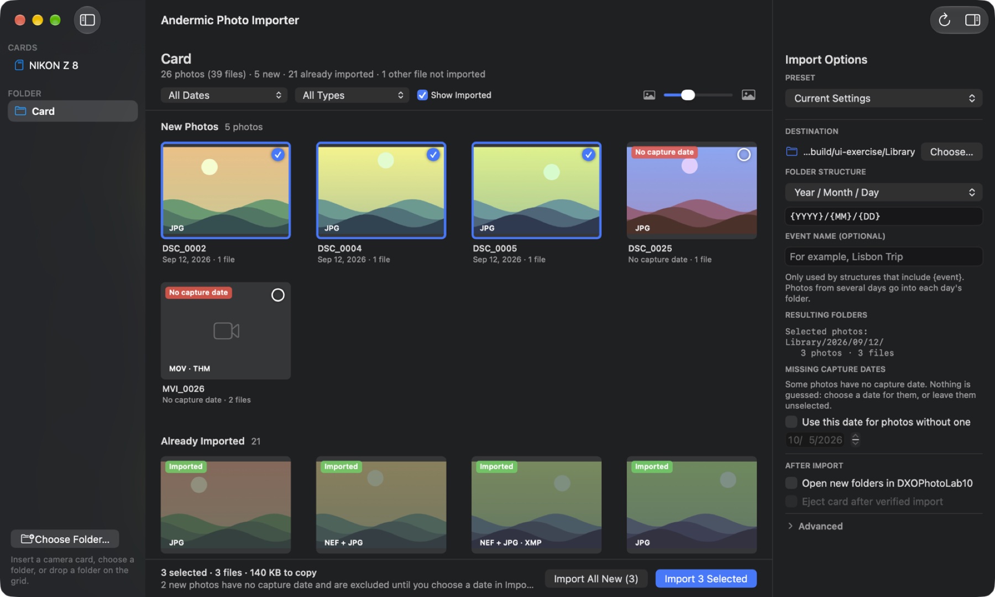Click the Card folder icon
Viewport: 995px width, 597px height.
(x=20, y=111)
